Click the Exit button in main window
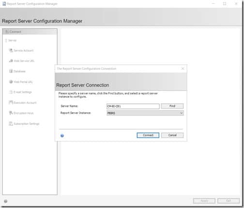The width and height of the screenshot is (244, 208). [229, 201]
